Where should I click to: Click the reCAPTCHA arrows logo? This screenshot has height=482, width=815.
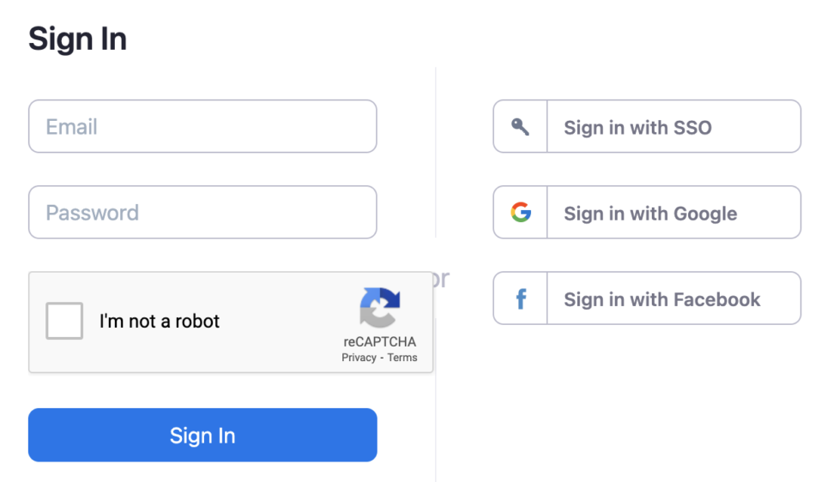[x=380, y=308]
